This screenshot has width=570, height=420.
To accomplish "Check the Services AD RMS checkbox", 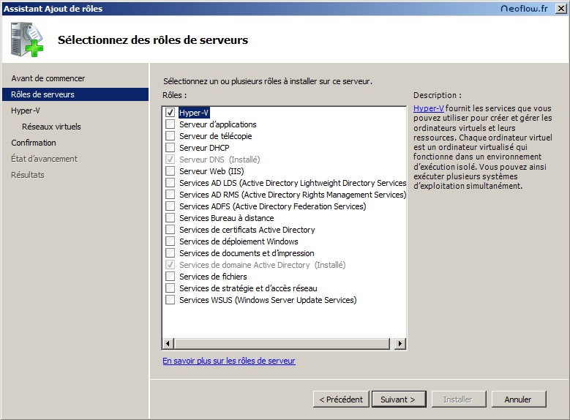I will (x=170, y=195).
